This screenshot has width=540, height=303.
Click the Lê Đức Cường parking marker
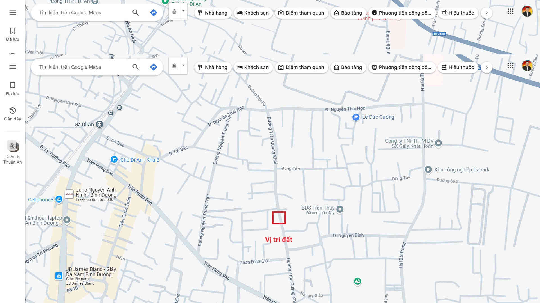coord(356,117)
